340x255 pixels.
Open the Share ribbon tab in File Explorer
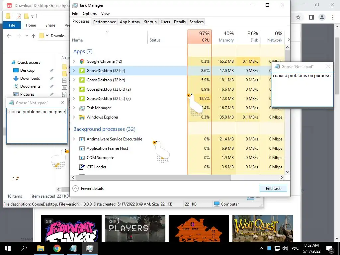[x=50, y=25]
